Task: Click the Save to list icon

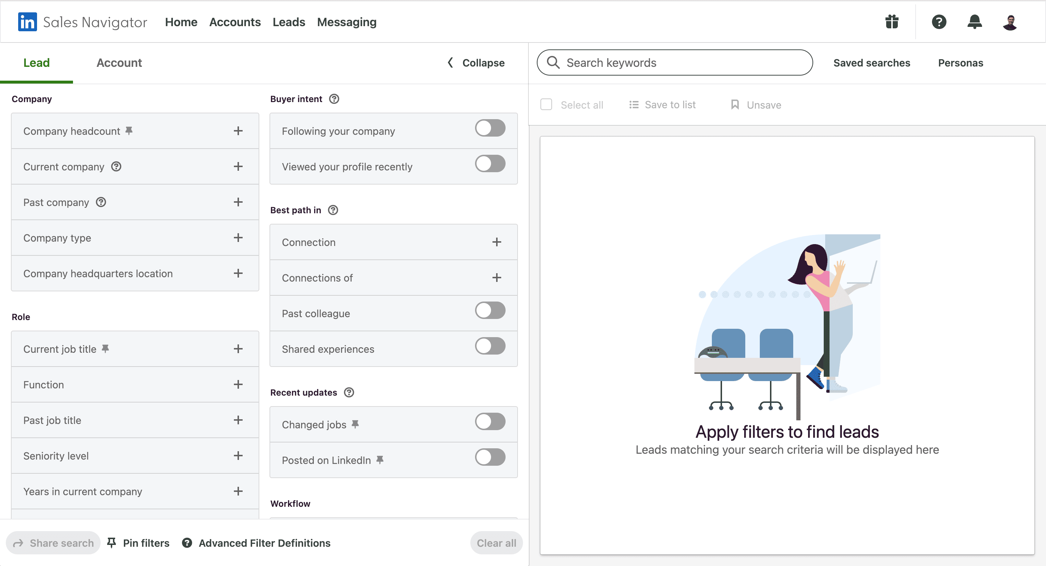Action: pyautogui.click(x=634, y=105)
